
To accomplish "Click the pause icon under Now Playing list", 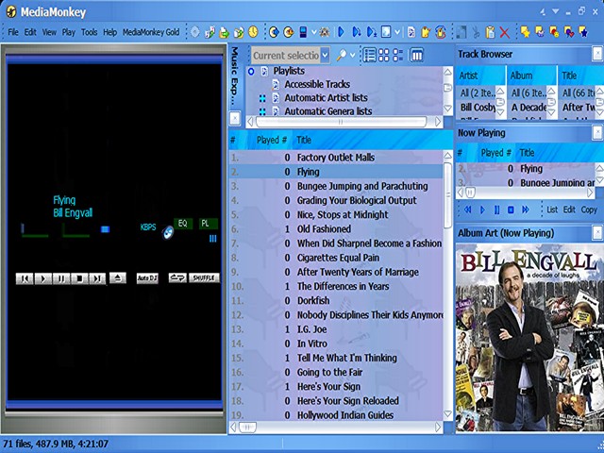I will coord(496,210).
